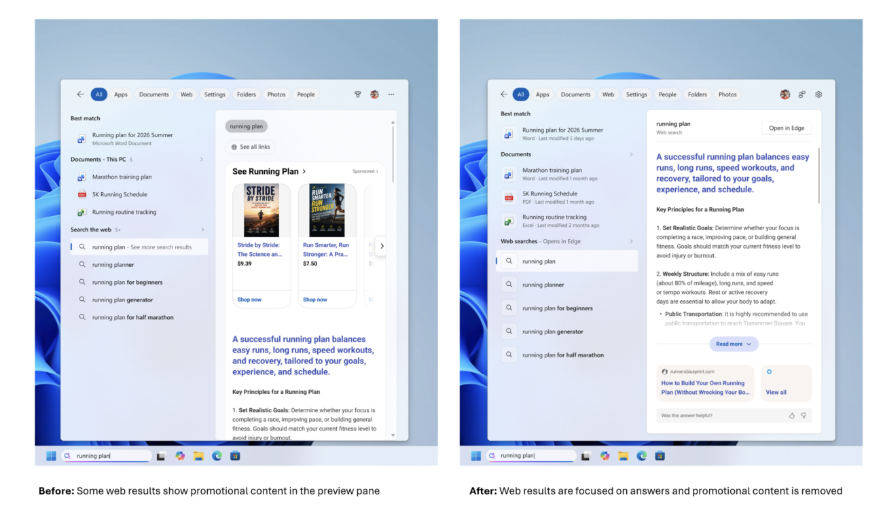
Task: Open Rewards trophy icon in Before panel
Action: click(x=358, y=94)
